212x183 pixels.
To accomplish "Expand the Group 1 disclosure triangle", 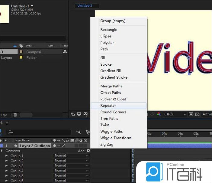I will point(7,156).
